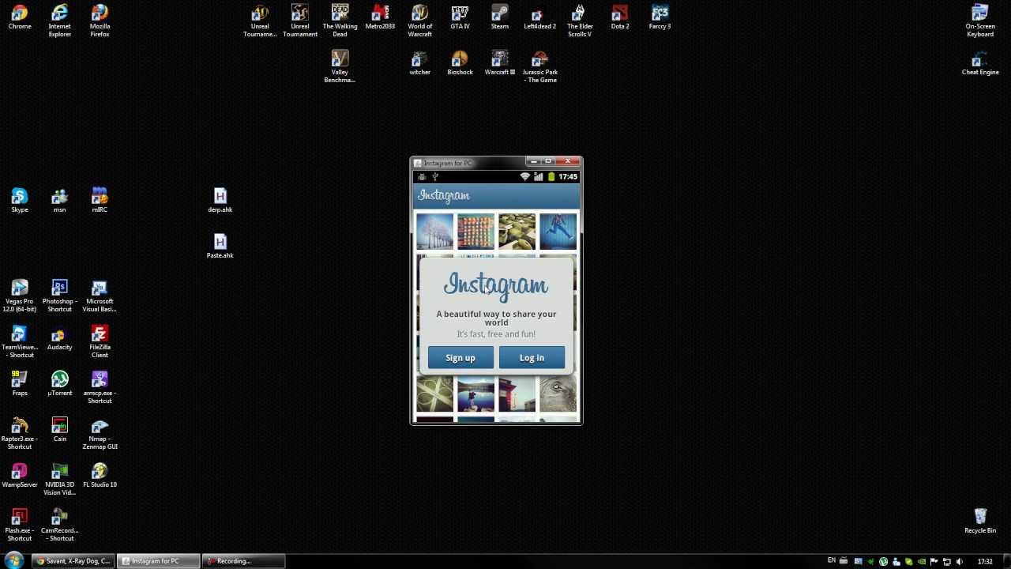This screenshot has width=1011, height=569.
Task: Open the Chrome desktop shortcut
Action: [x=20, y=17]
